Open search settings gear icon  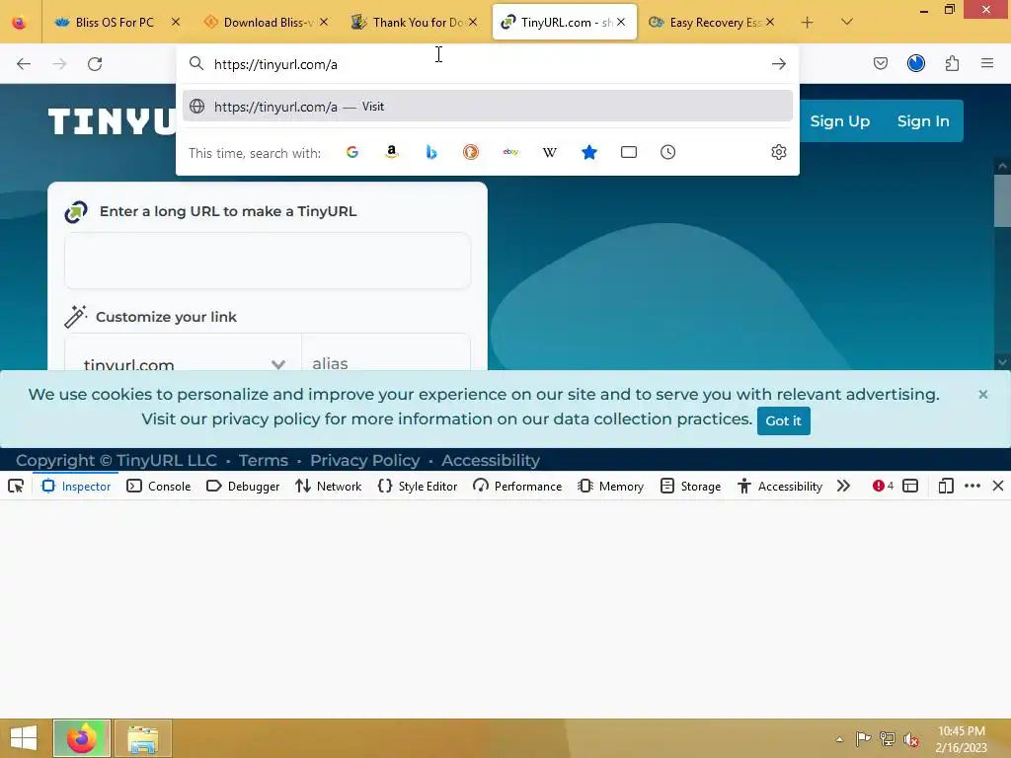click(x=779, y=152)
